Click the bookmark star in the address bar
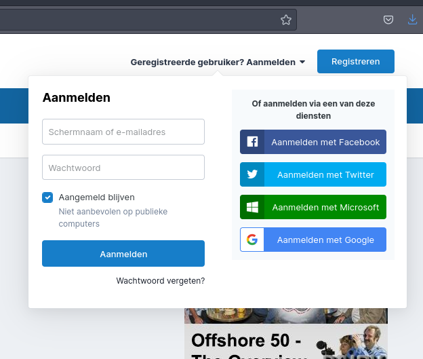Screen dimensions: 423x359 286,20
